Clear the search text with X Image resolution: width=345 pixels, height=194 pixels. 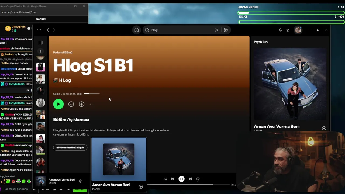click(216, 30)
